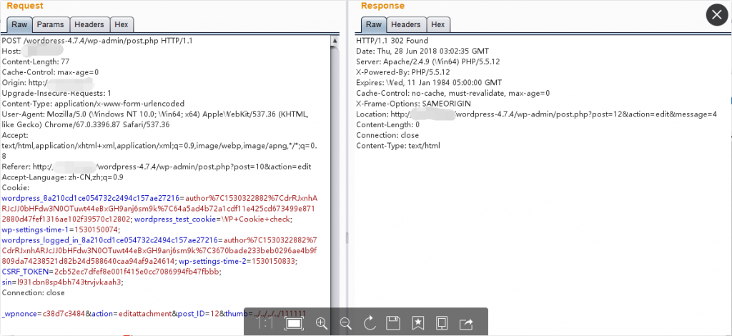Click the _wpnonce parameter body line
The height and width of the screenshot is (336, 732).
coord(154,314)
